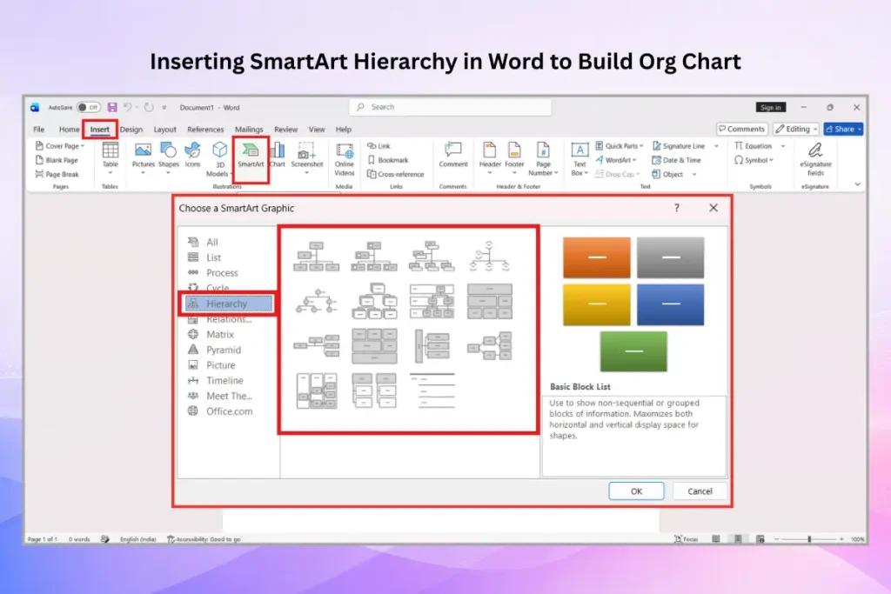Screen dimensions: 891x594
Task: Undo the last action in the title bar
Action: click(x=128, y=107)
